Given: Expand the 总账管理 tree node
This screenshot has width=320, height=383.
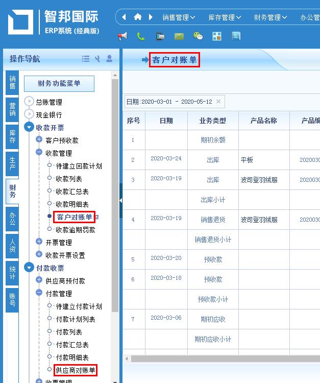Looking at the screenshot, I should click(29, 102).
